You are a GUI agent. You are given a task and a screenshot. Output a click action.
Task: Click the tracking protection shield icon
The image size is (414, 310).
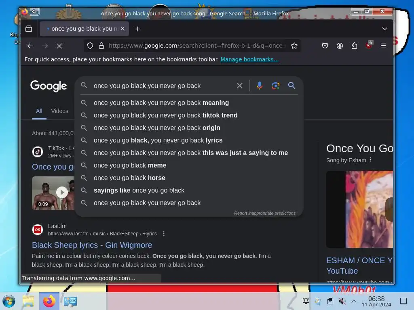point(90,46)
